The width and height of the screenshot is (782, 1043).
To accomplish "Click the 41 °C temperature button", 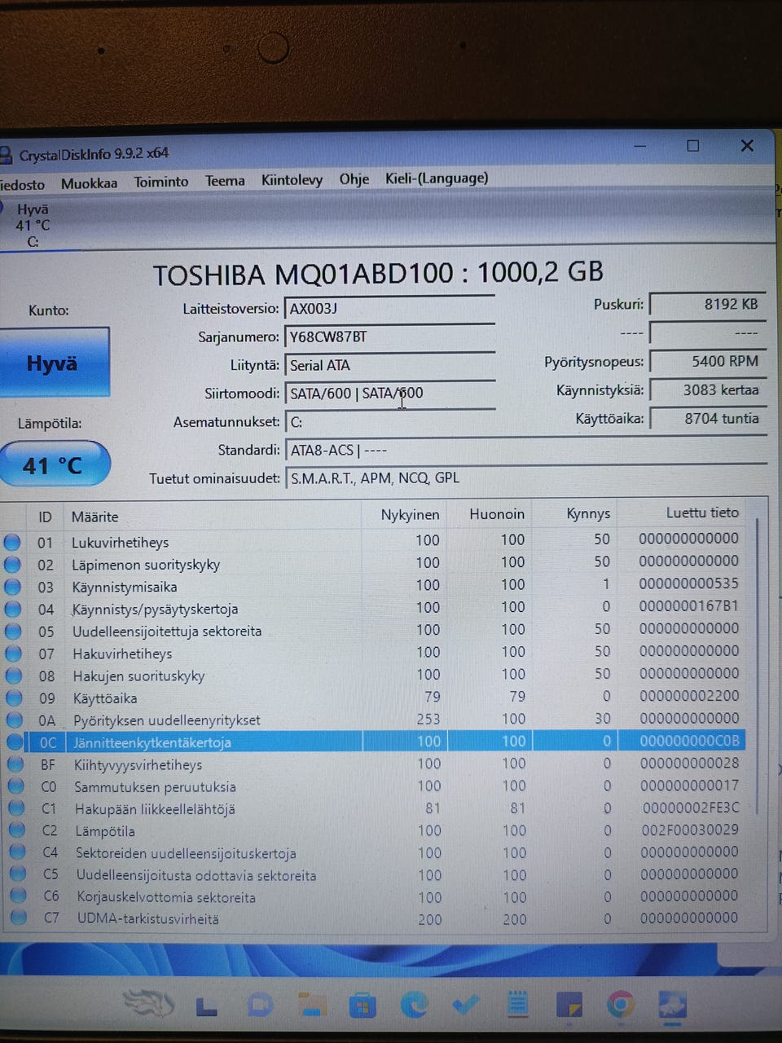I will pos(54,465).
